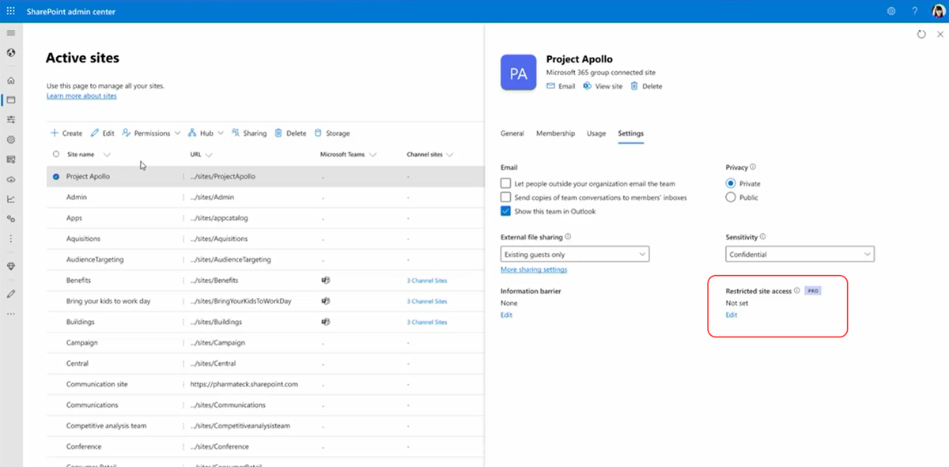Expand the left navigation hamburger menu
The width and height of the screenshot is (949, 467).
coord(10,33)
